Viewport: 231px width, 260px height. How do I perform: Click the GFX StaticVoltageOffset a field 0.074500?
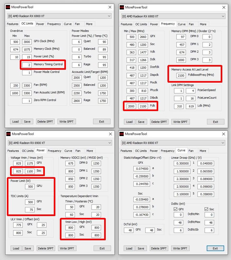coord(142,169)
